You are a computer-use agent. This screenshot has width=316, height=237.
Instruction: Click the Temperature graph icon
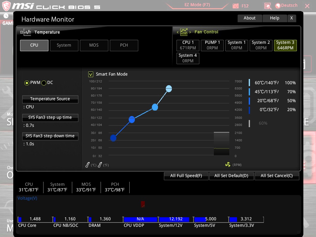(27, 32)
